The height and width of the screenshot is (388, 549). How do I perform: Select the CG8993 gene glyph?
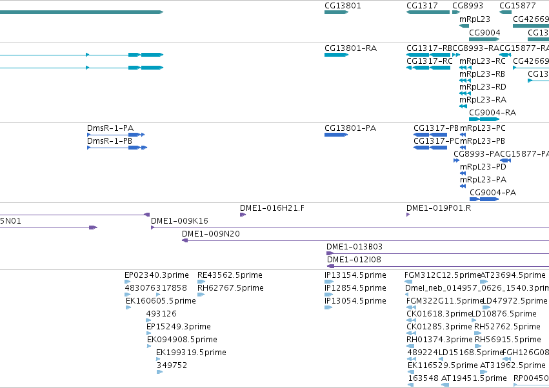point(456,12)
